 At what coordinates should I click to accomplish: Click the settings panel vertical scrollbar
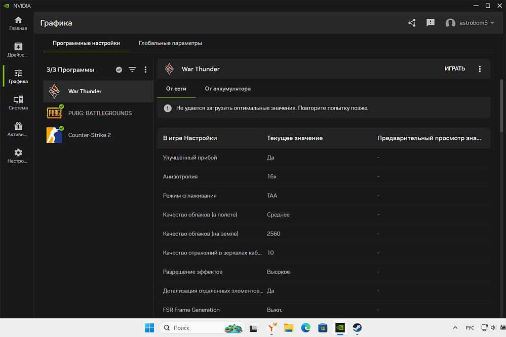501,105
